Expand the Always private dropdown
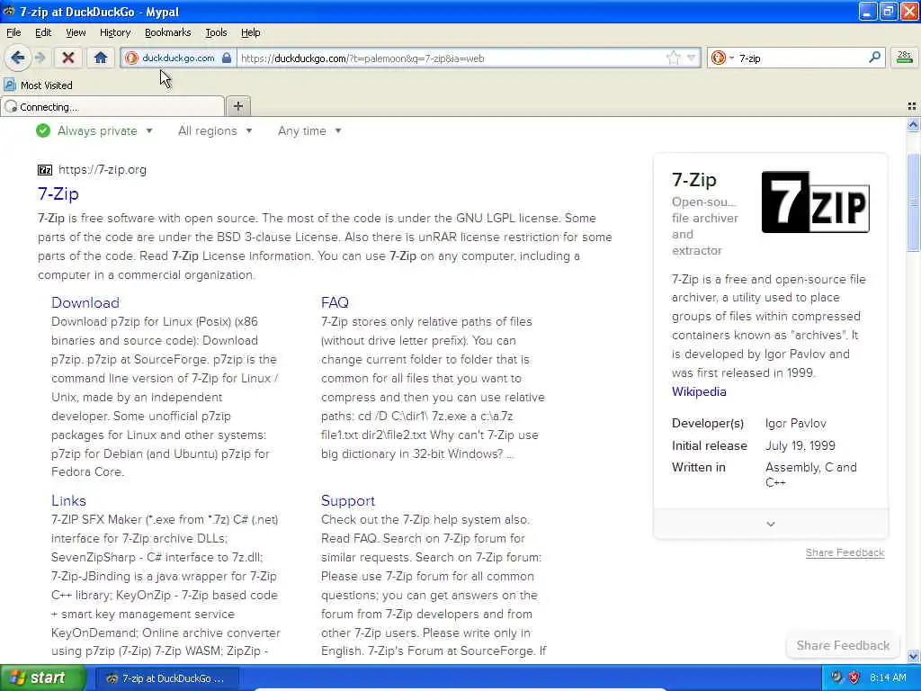 pos(106,130)
